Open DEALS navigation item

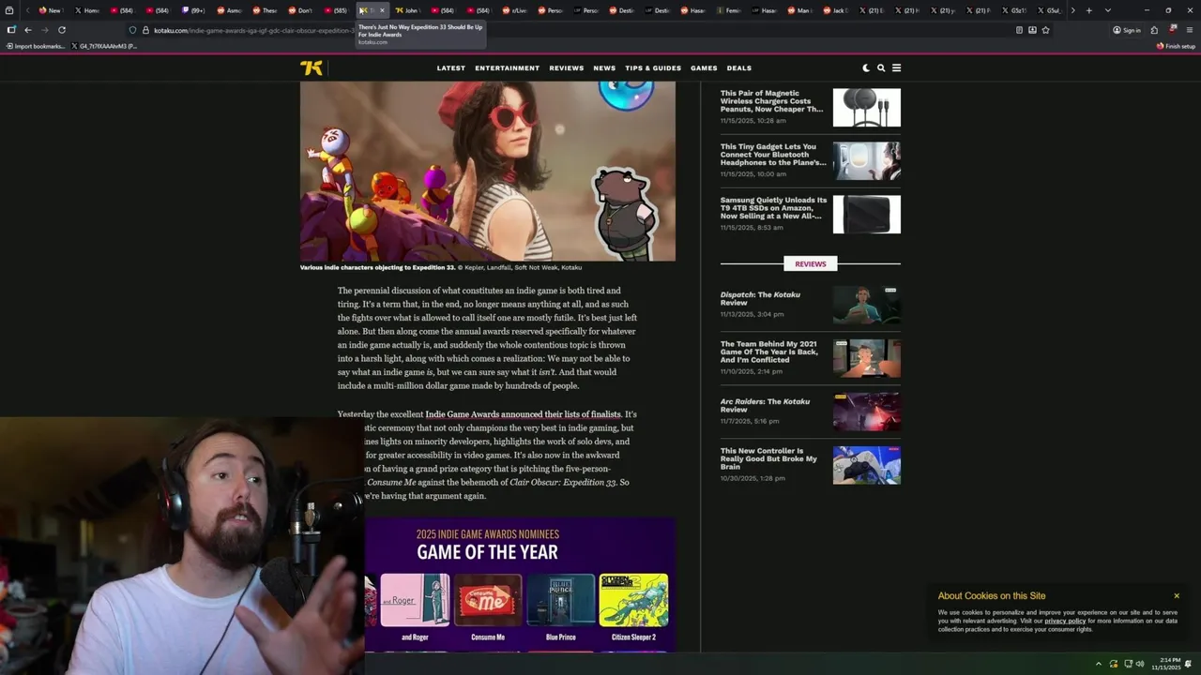(738, 67)
